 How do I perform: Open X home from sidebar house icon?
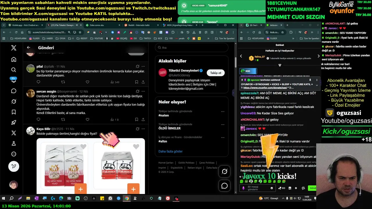14,60
